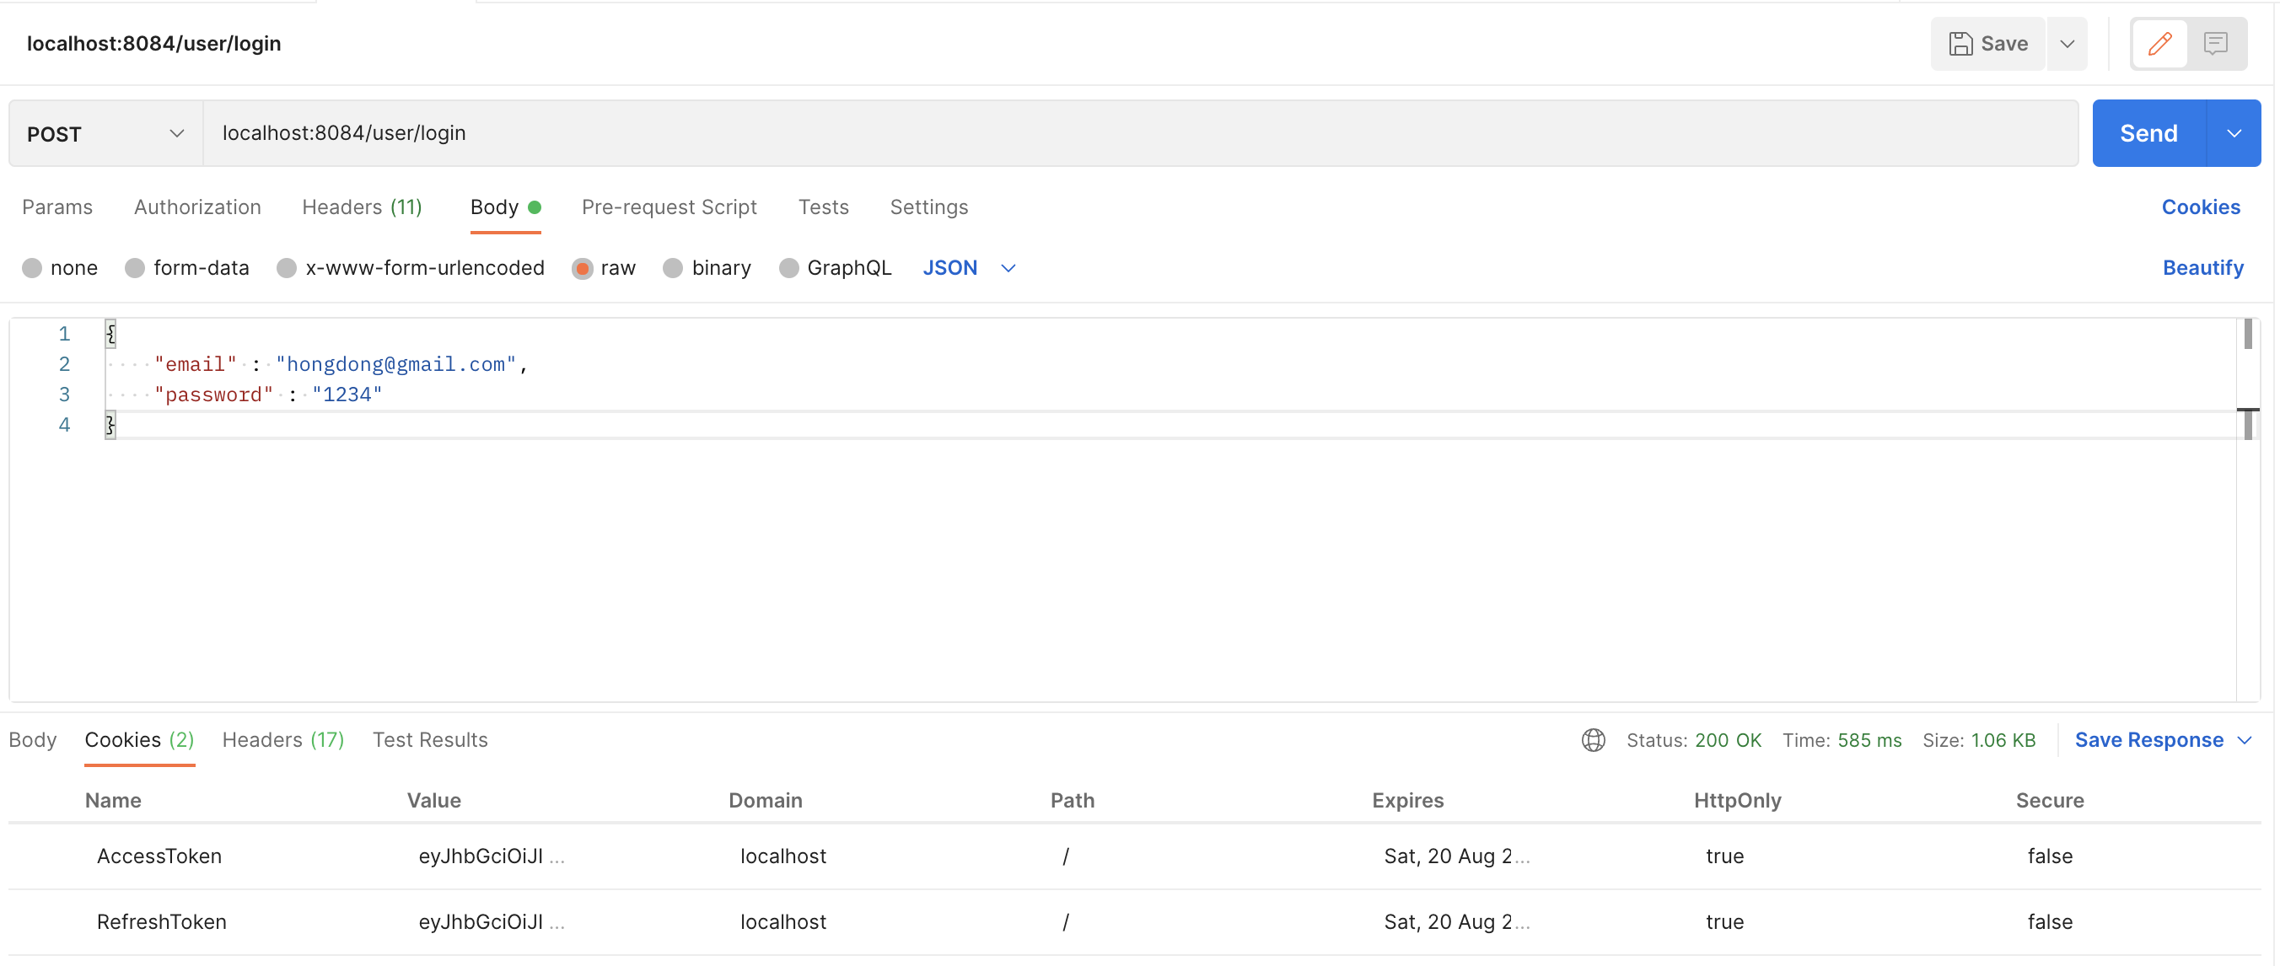This screenshot has width=2280, height=966.
Task: Click the request URL input field
Action: point(1139,133)
